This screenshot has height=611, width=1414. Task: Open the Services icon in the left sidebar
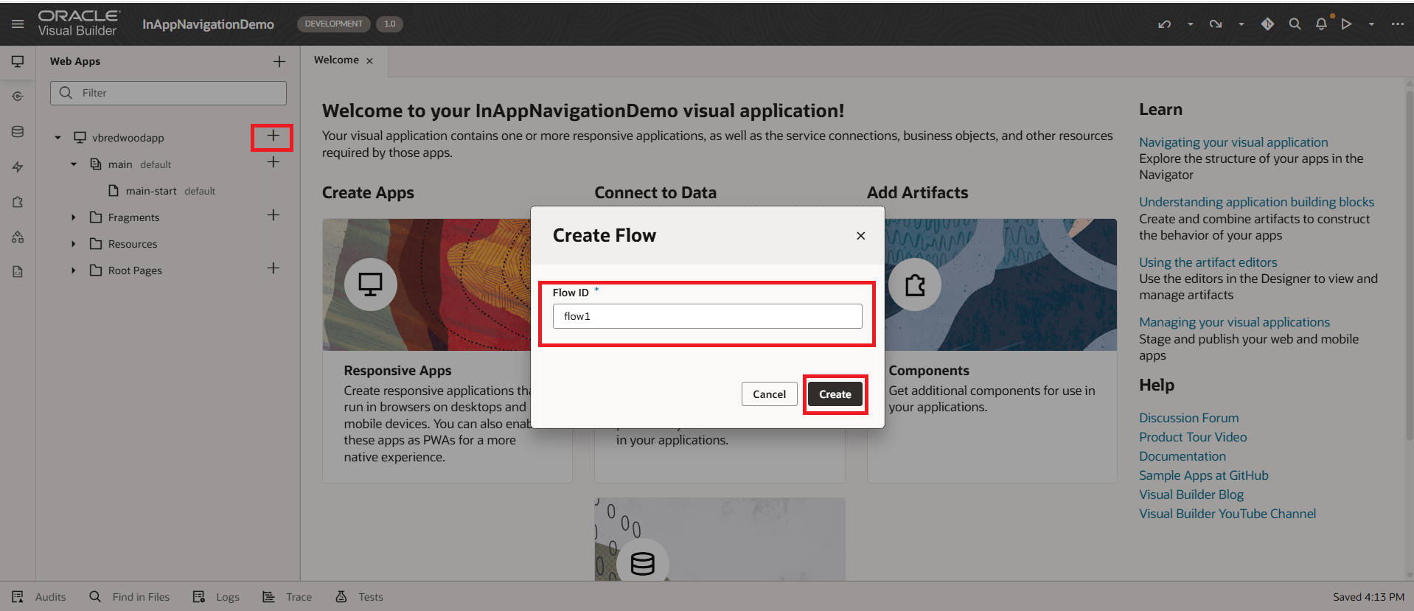tap(18, 97)
